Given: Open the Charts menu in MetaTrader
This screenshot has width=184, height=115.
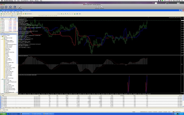Looking at the screenshot, I should click(11, 12).
